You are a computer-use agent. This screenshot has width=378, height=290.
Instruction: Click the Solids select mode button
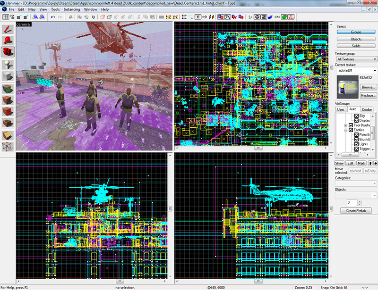click(x=356, y=46)
